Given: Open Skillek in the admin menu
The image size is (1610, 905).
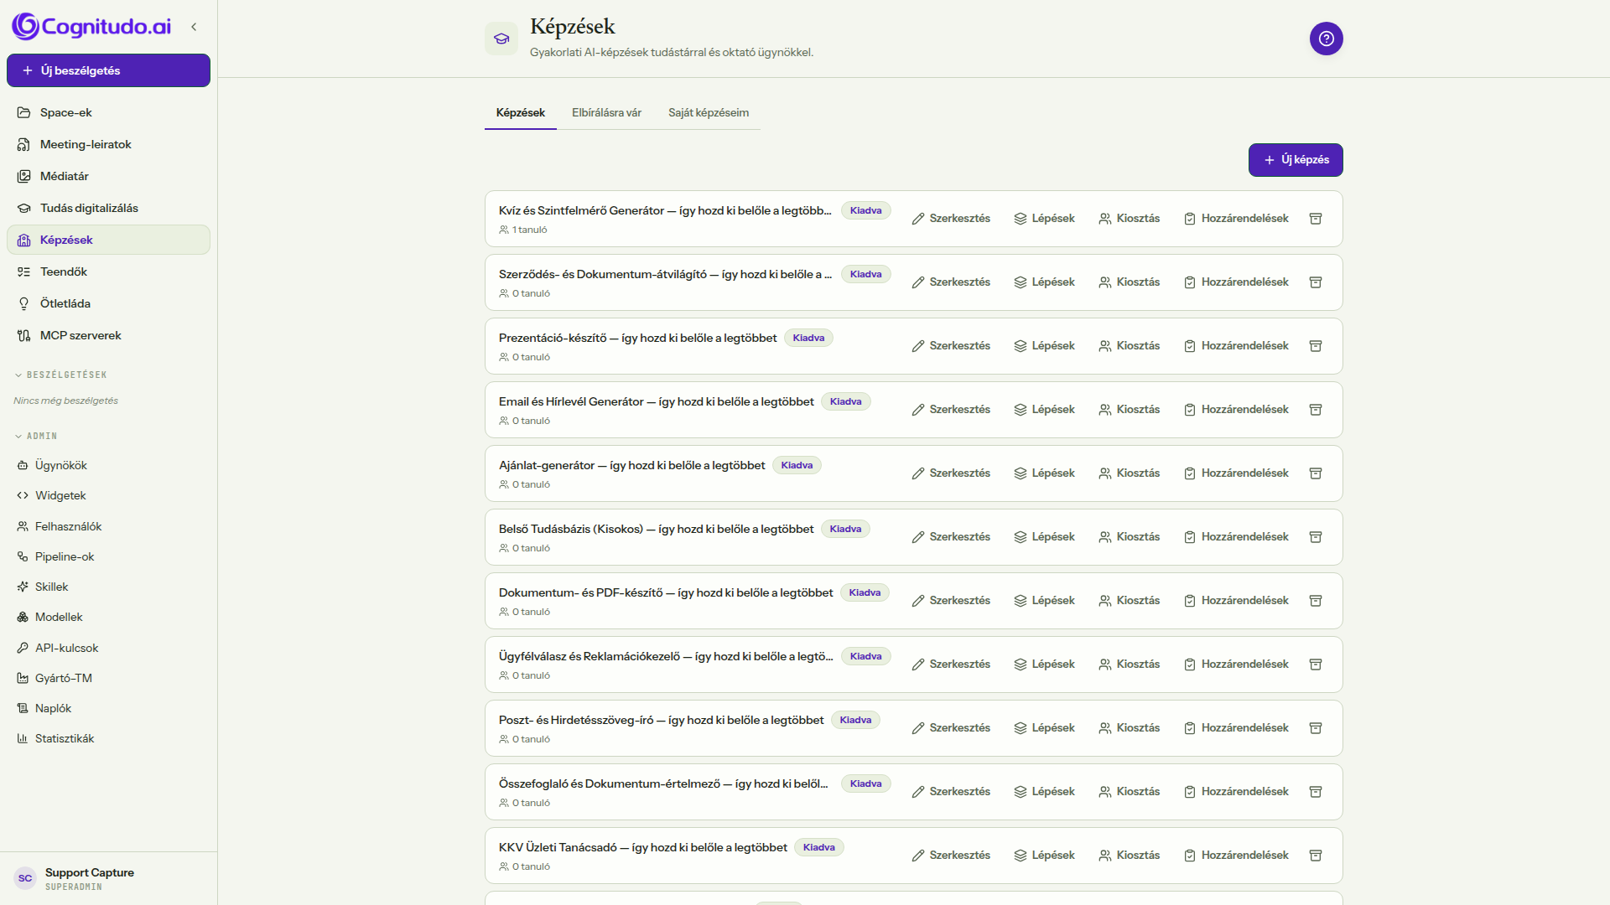Looking at the screenshot, I should coord(108,587).
